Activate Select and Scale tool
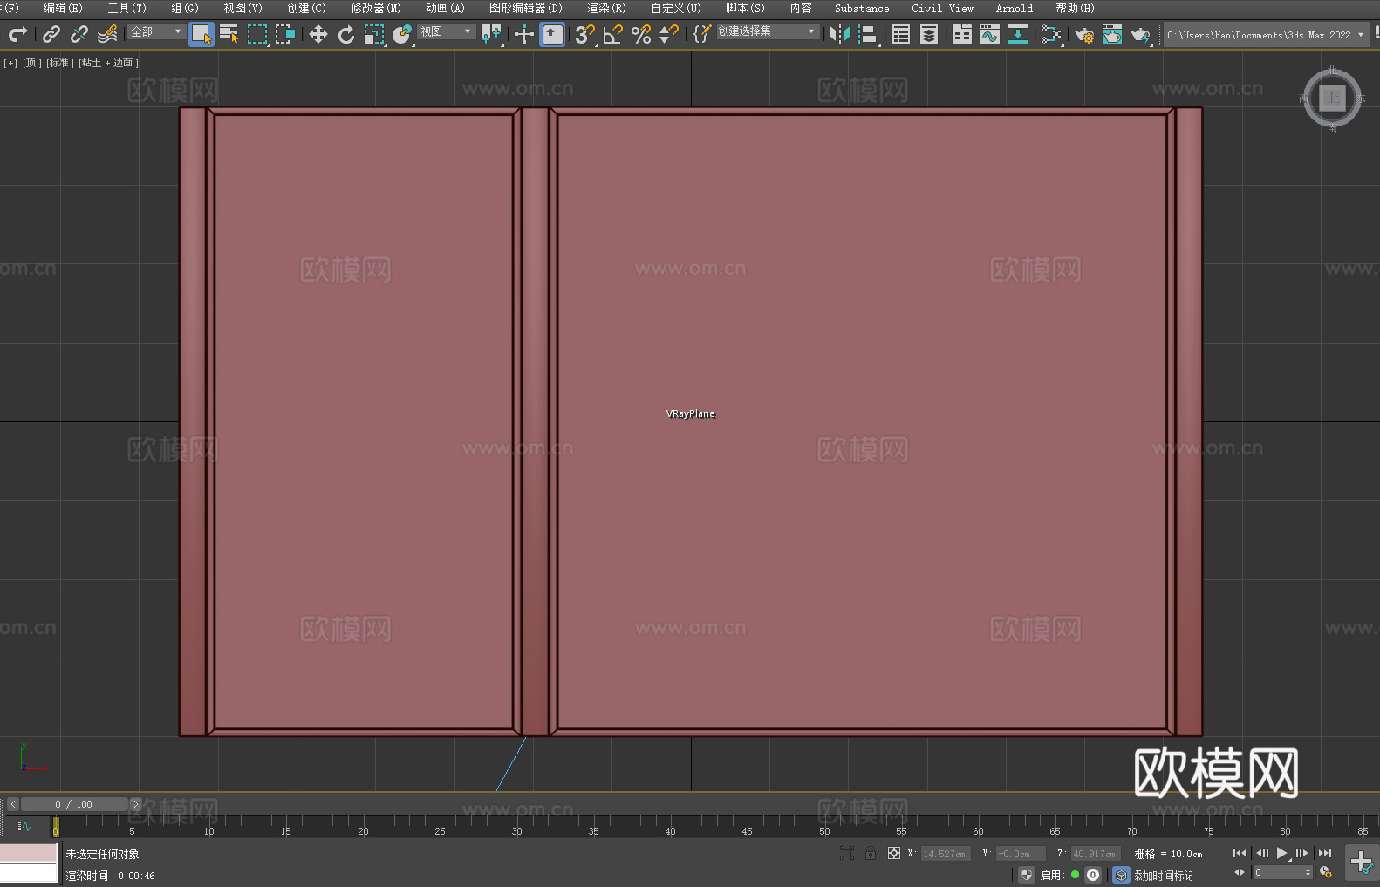The width and height of the screenshot is (1380, 887). coord(374,35)
